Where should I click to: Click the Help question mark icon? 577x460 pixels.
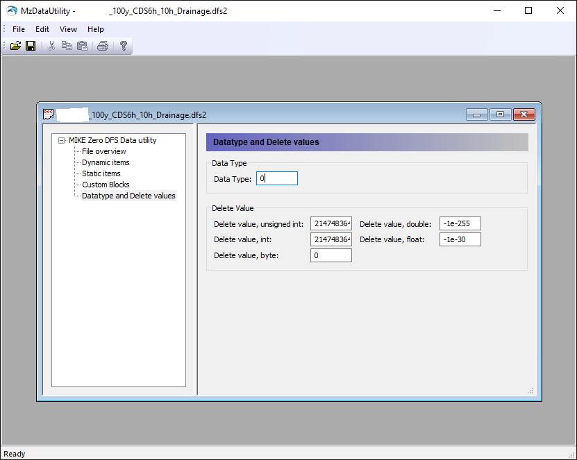pos(124,46)
